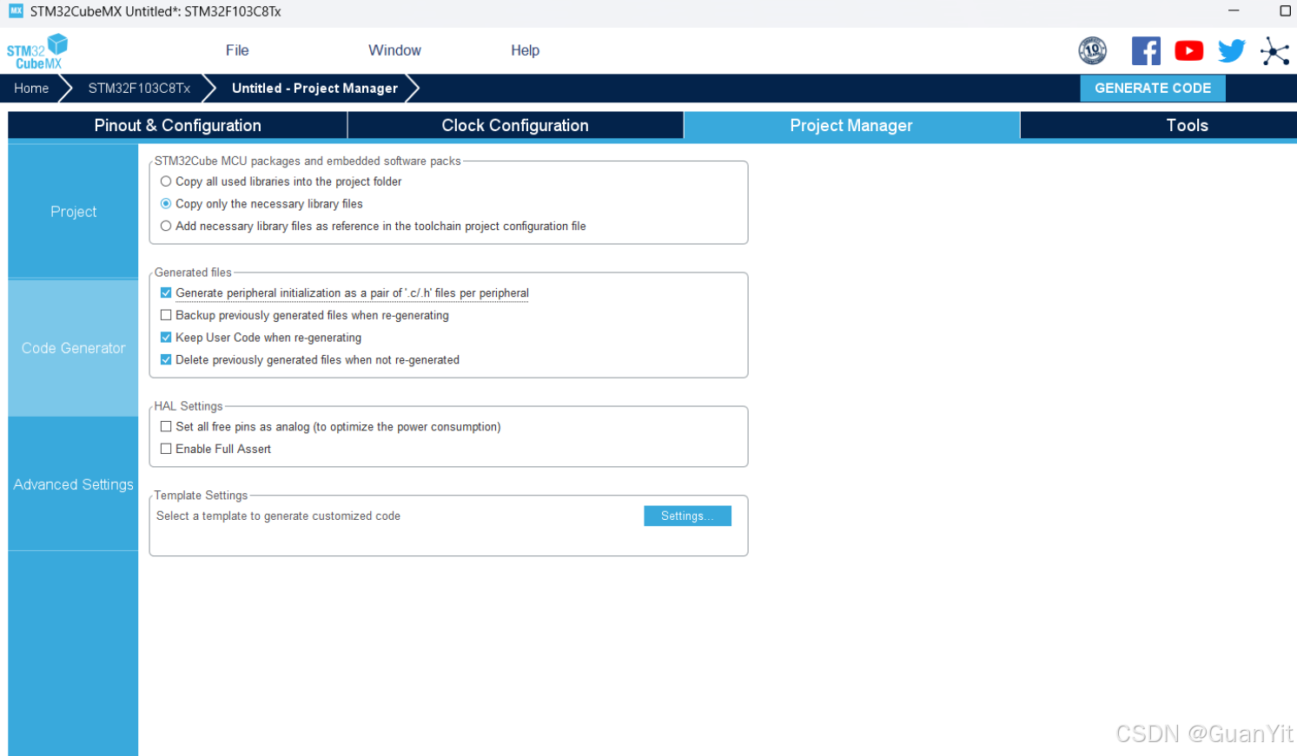Select Copy only the necessary library files
The image size is (1297, 756).
point(166,204)
